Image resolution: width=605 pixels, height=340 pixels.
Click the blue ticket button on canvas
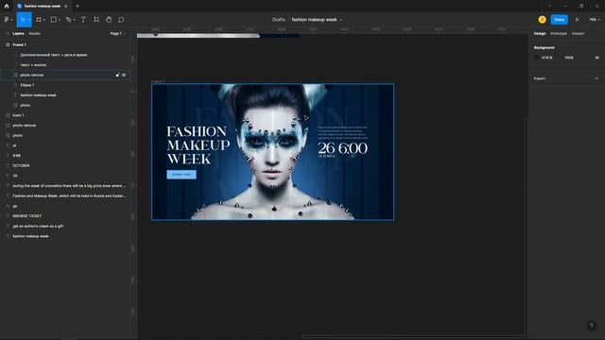pos(181,175)
